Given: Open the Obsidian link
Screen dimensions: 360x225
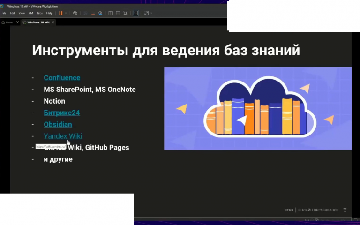Looking at the screenshot, I should click(x=58, y=124).
